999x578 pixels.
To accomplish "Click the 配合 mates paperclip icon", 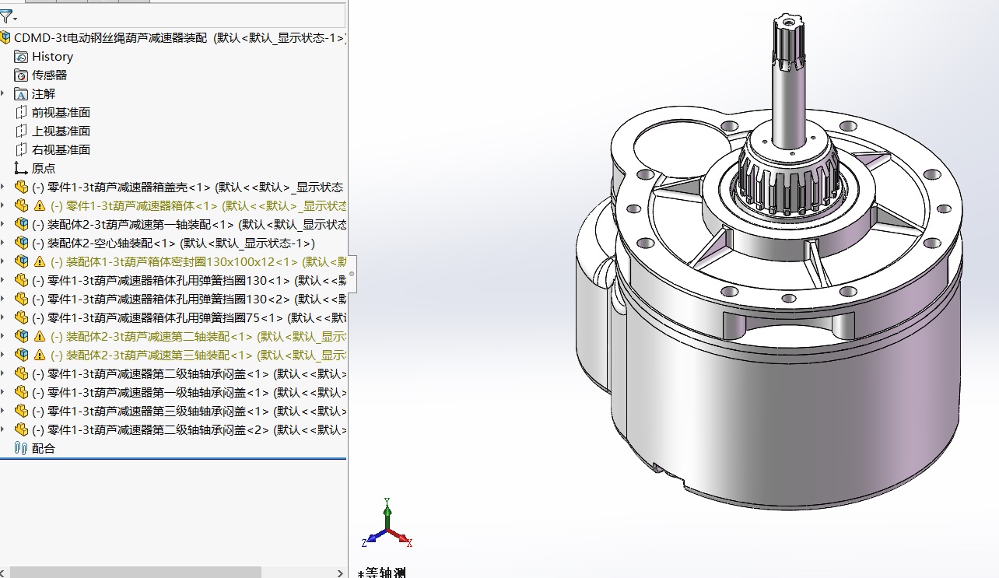I will (21, 448).
